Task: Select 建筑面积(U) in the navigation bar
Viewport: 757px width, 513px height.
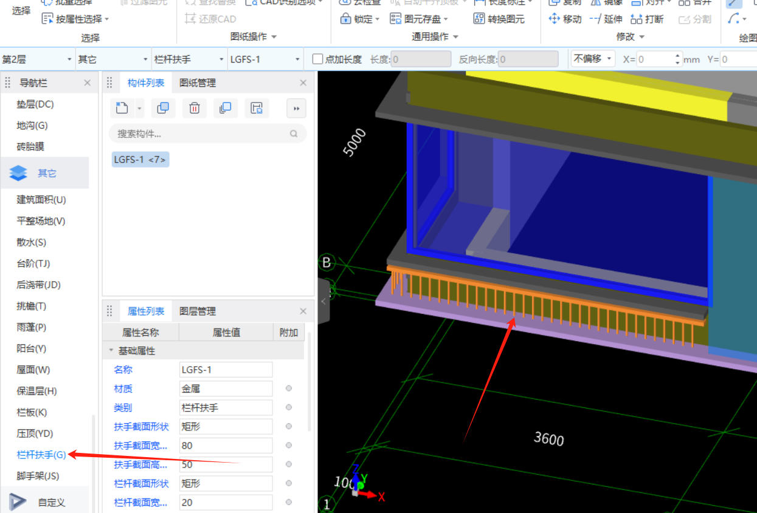Action: (x=41, y=200)
